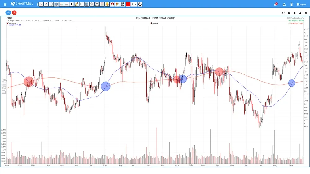Select the eraser tool
Viewport: 310px width, 174px height.
(102, 4)
